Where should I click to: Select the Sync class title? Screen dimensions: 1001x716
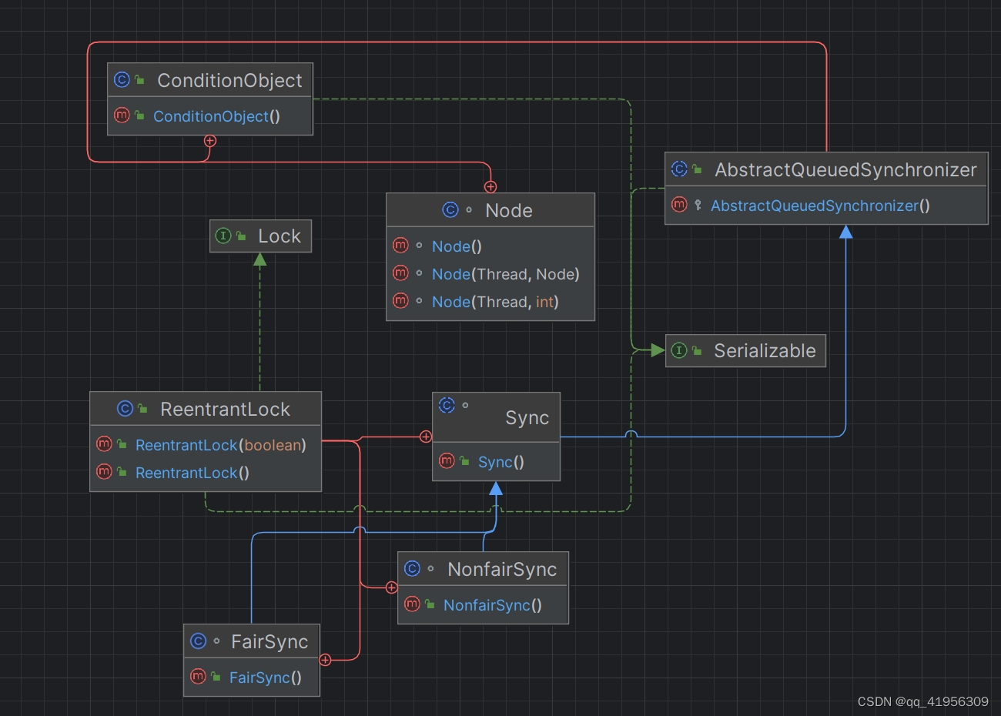pyautogui.click(x=527, y=418)
